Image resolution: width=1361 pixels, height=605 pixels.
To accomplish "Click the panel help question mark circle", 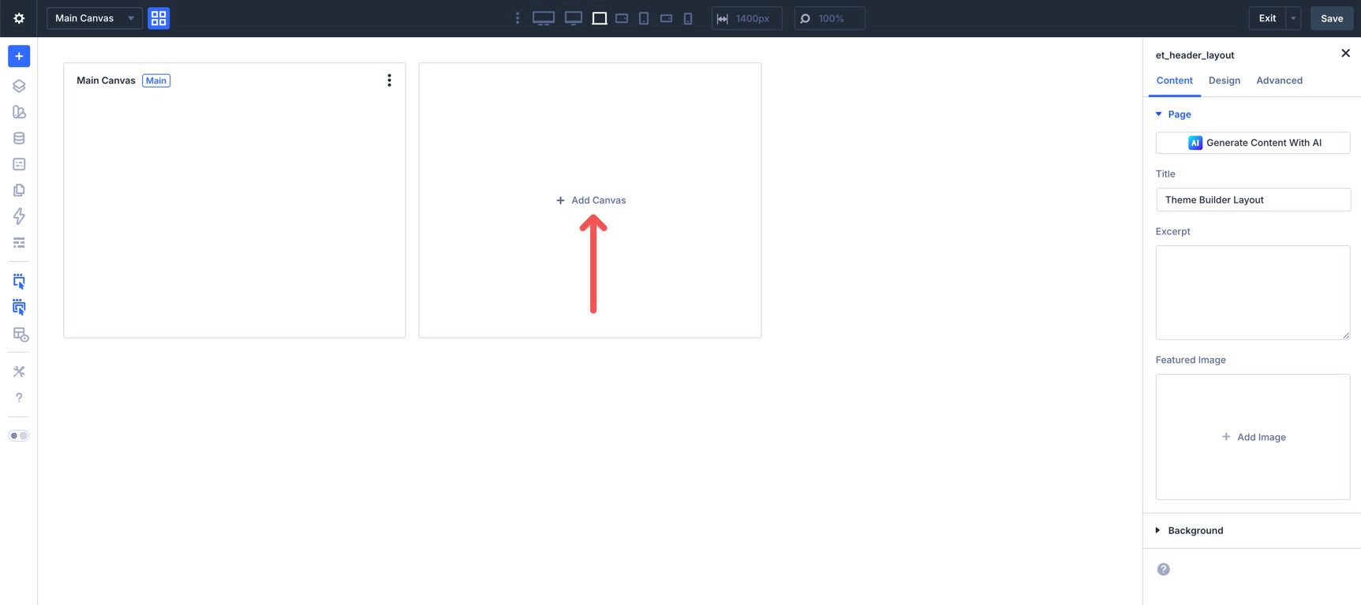I will click(x=1164, y=570).
